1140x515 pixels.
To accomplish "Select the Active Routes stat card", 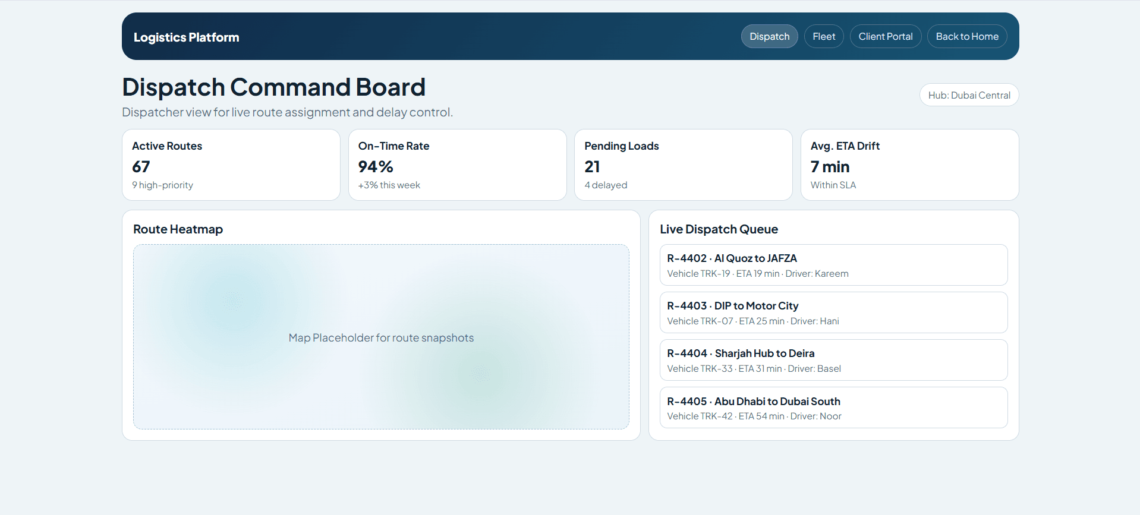I will (x=231, y=165).
